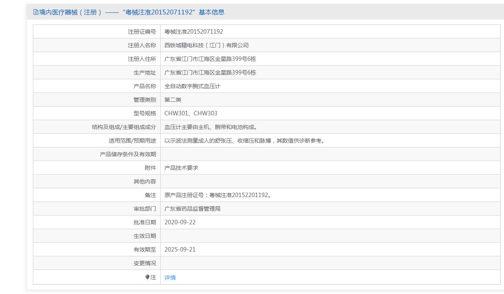504x294 pixels.
Task: Click the 结构及组成/主要组成成分 label
Action: (x=124, y=127)
